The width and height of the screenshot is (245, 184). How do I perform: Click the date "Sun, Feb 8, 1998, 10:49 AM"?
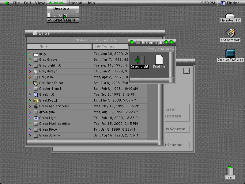click(116, 89)
